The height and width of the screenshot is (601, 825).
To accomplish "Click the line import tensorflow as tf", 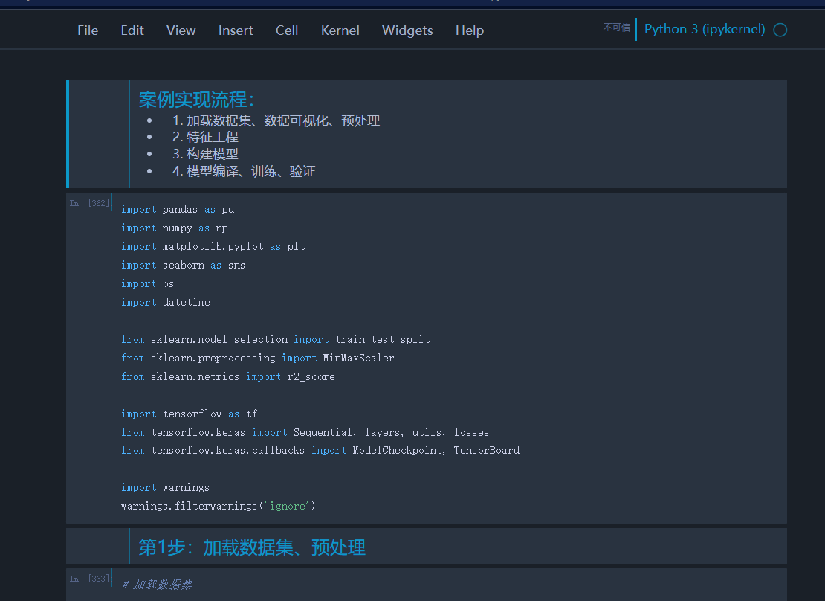I will coord(189,414).
